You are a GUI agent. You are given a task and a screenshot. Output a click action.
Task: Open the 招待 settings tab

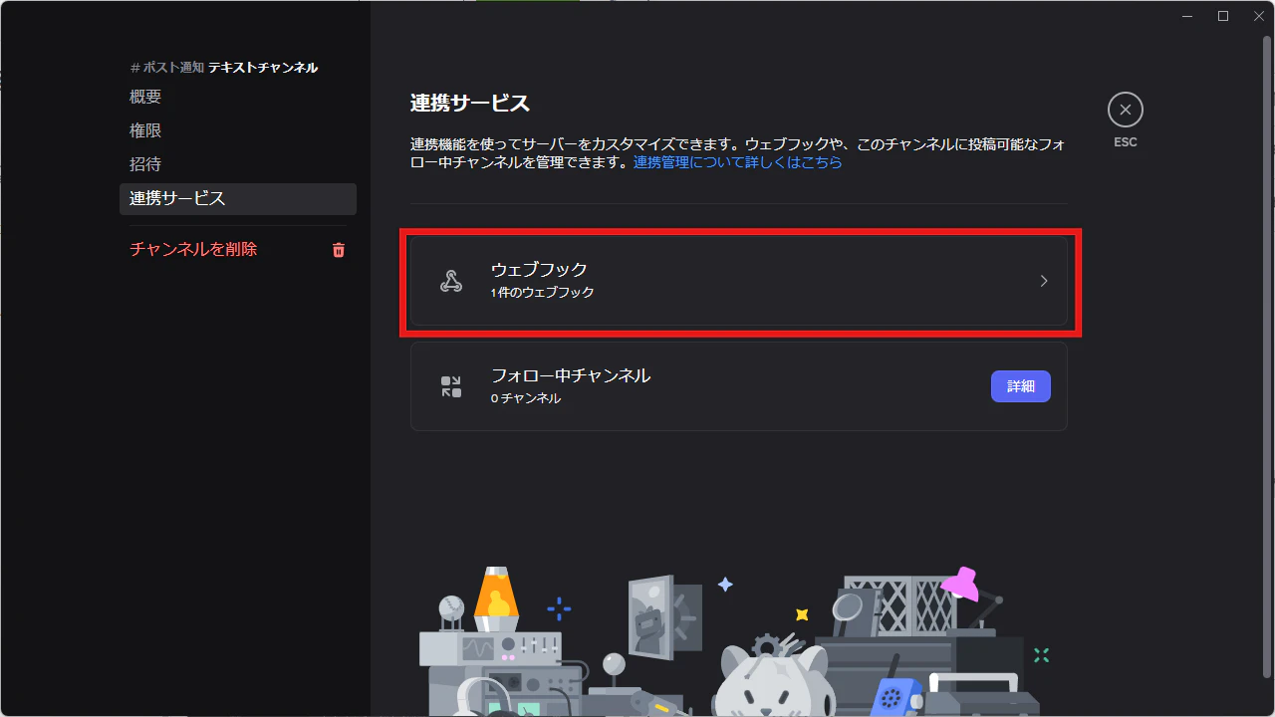(238, 164)
